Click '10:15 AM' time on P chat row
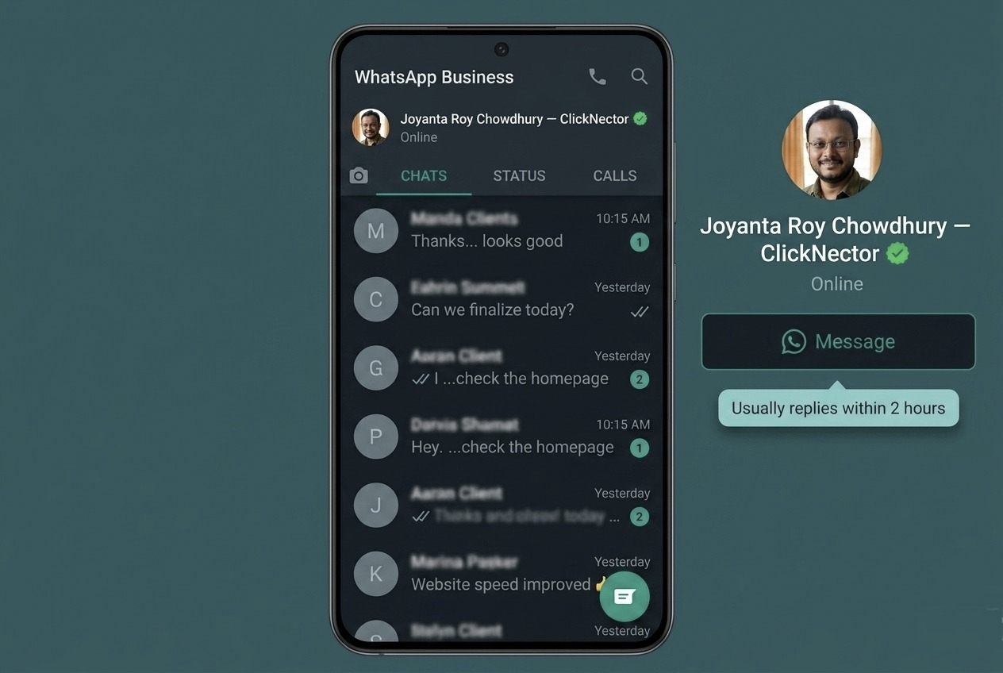Viewport: 1003px width, 673px height. (623, 425)
